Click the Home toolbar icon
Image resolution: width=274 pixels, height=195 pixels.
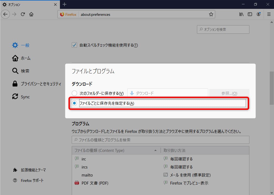pos(31,14)
